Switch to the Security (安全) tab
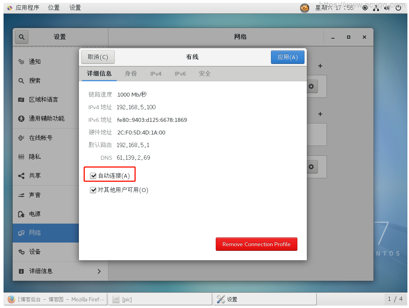Viewport: 409px width, 308px height. click(x=205, y=74)
